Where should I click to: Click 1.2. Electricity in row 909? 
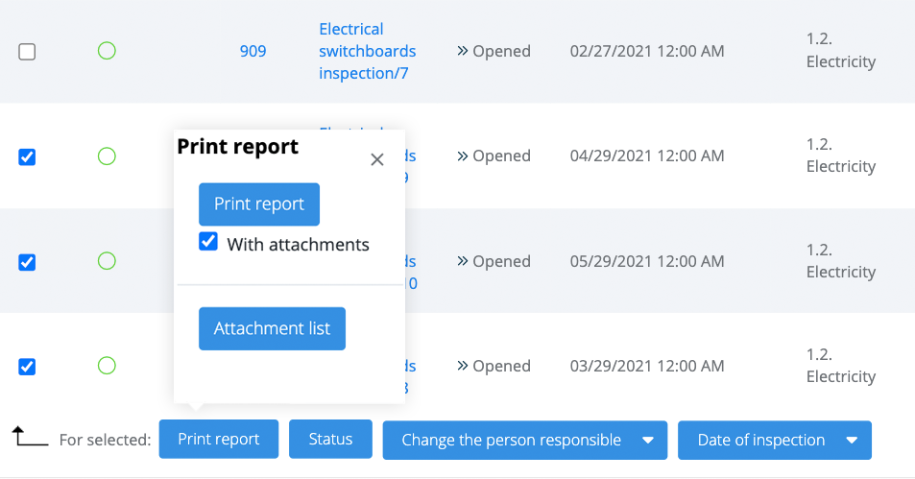841,50
